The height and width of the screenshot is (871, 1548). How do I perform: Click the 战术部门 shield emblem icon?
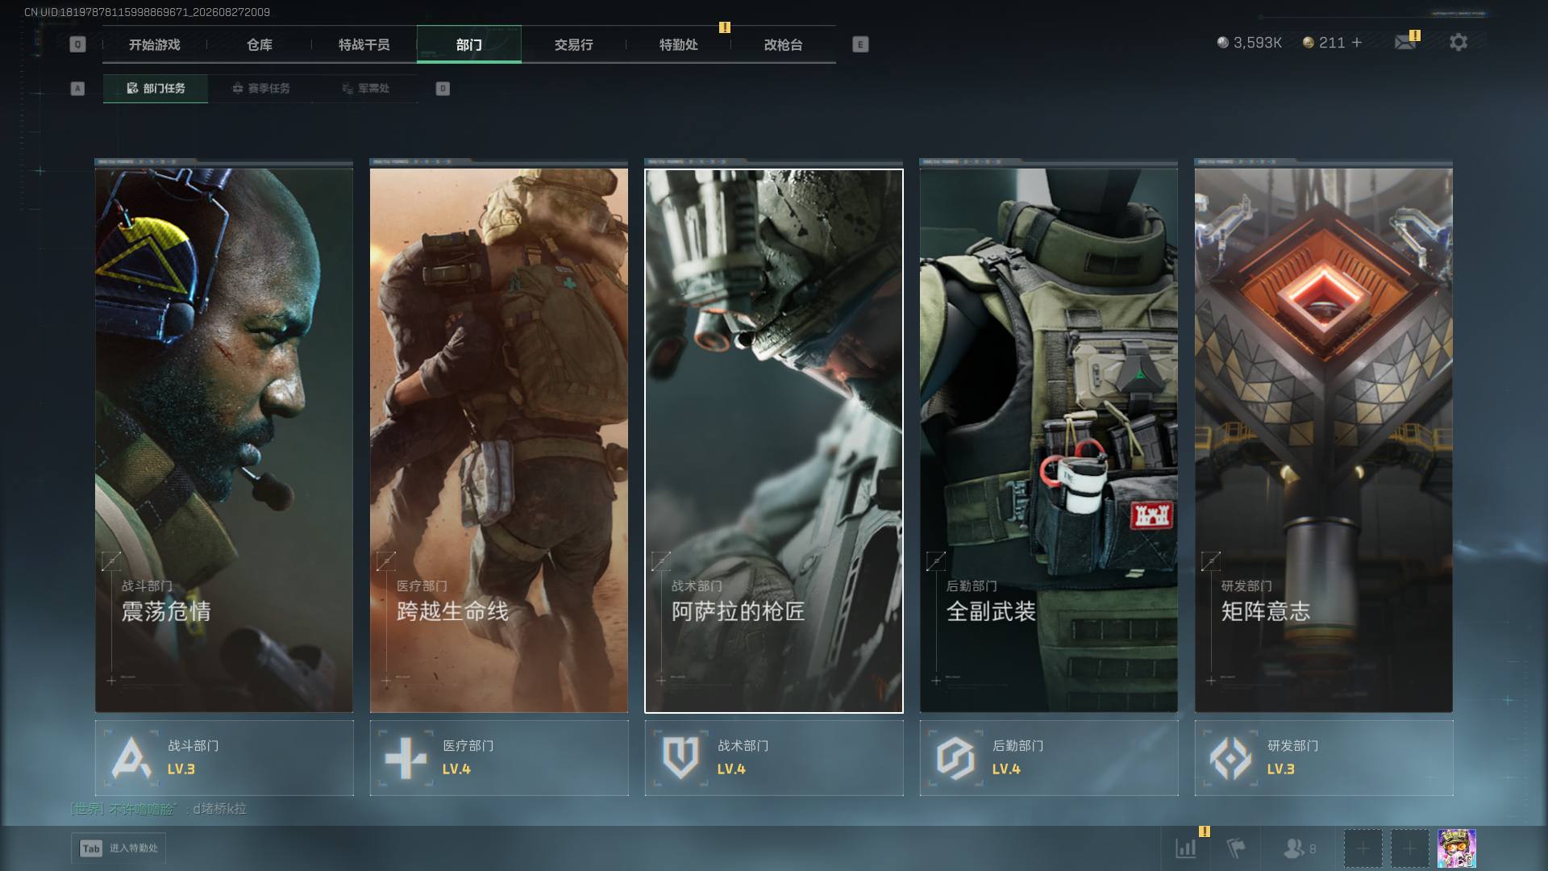(680, 758)
